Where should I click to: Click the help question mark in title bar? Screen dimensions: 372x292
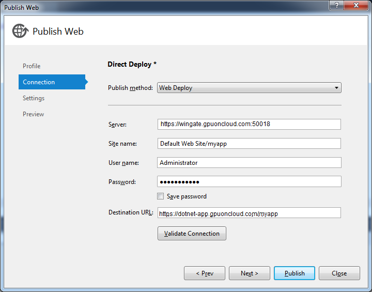click(x=336, y=6)
